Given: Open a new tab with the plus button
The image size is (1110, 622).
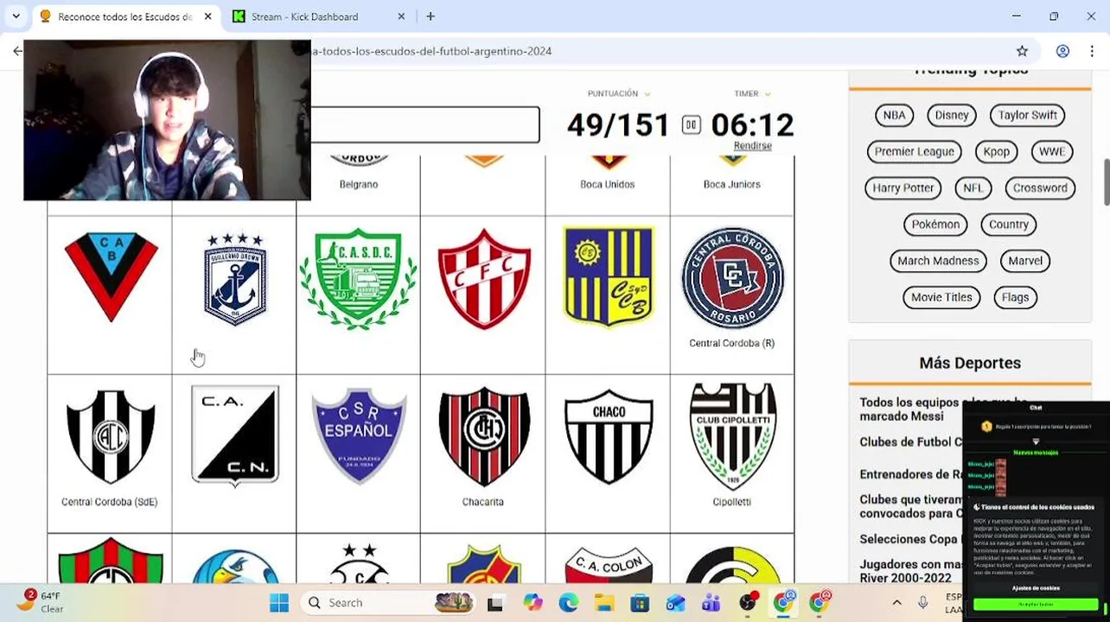Looking at the screenshot, I should pyautogui.click(x=431, y=16).
